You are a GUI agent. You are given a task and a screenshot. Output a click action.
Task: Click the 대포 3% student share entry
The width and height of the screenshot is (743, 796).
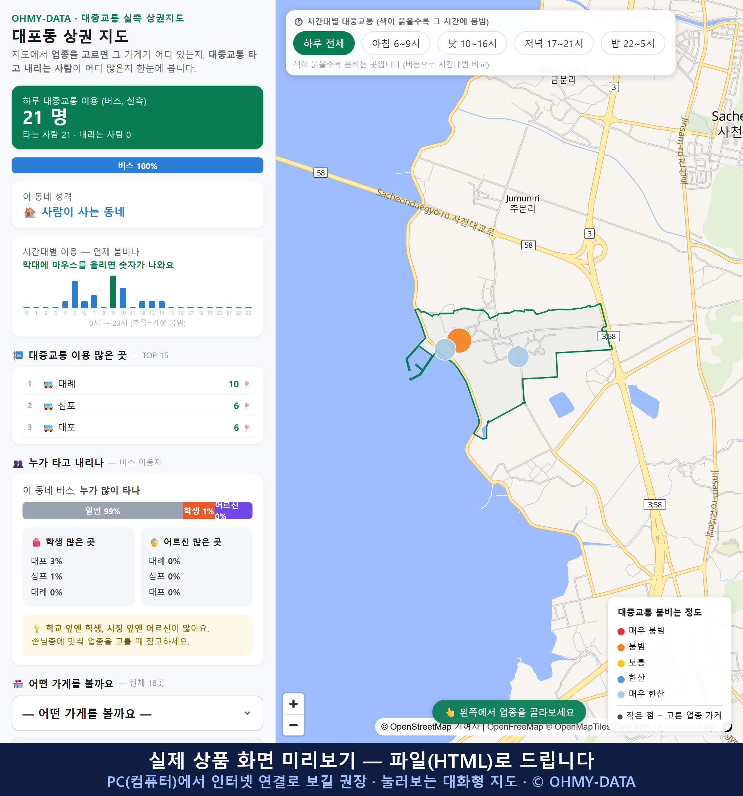tap(46, 561)
